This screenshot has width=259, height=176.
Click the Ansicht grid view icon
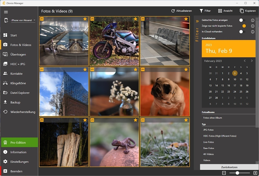click(x=220, y=11)
